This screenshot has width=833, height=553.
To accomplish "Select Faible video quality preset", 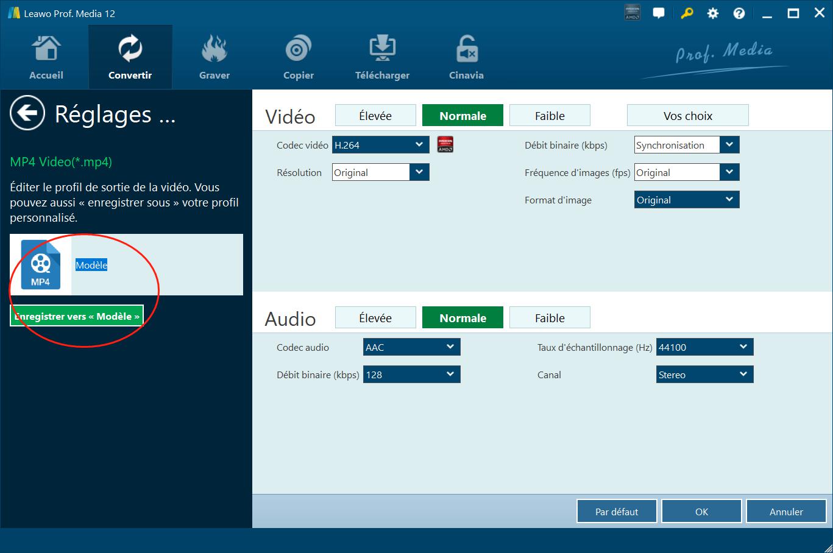I will 550,116.
